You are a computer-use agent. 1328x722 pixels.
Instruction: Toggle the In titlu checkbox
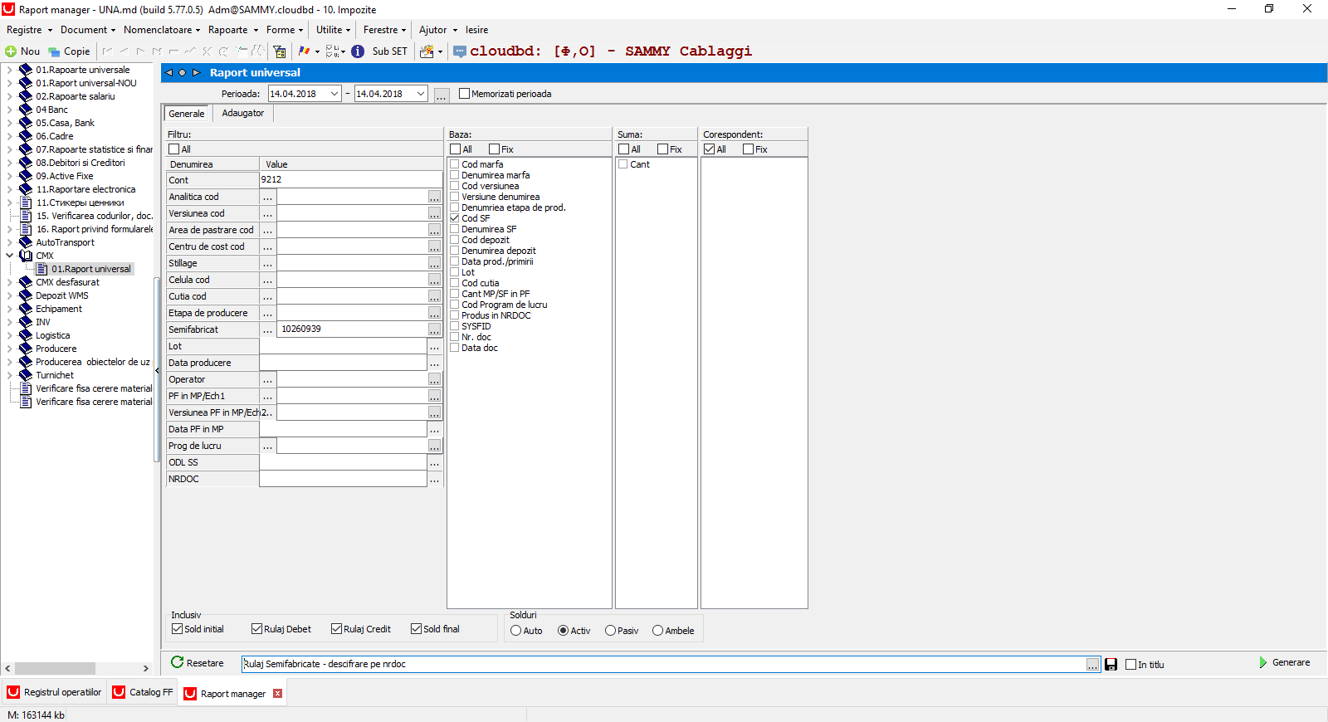coord(1130,665)
